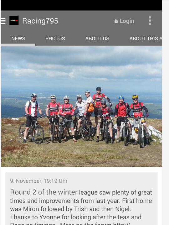Image resolution: width=169 pixels, height=225 pixels.
Task: Tap the rider wearing the yellow helmet
Action: coord(138,118)
